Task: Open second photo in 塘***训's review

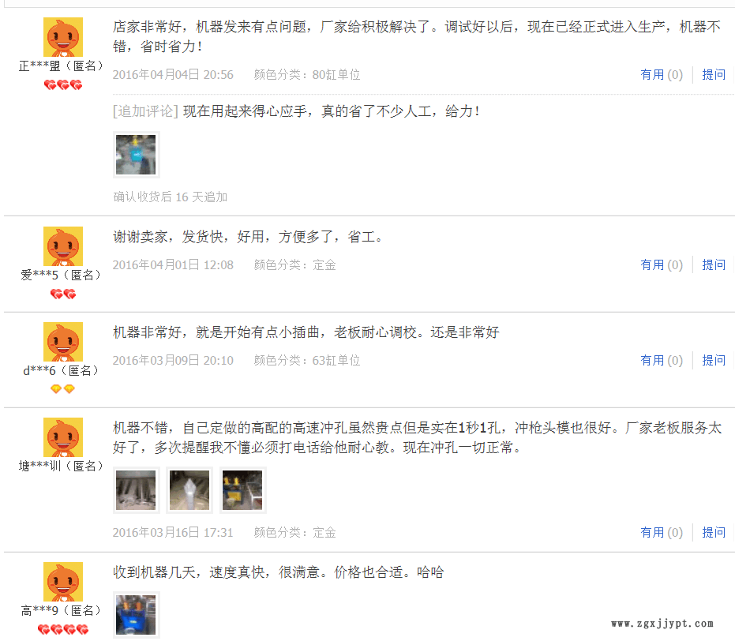Action: tap(189, 490)
